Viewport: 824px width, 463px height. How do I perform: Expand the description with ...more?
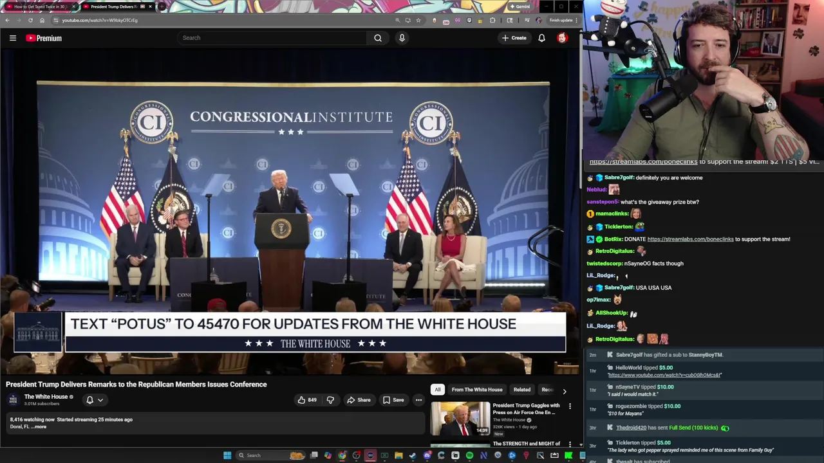click(x=40, y=427)
